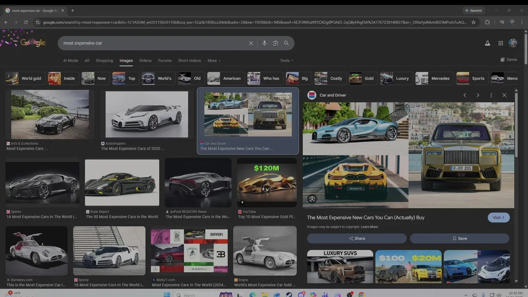Screen dimensions: 528x297
Task: Select the Luxury filter chip
Action: (x=396, y=78)
